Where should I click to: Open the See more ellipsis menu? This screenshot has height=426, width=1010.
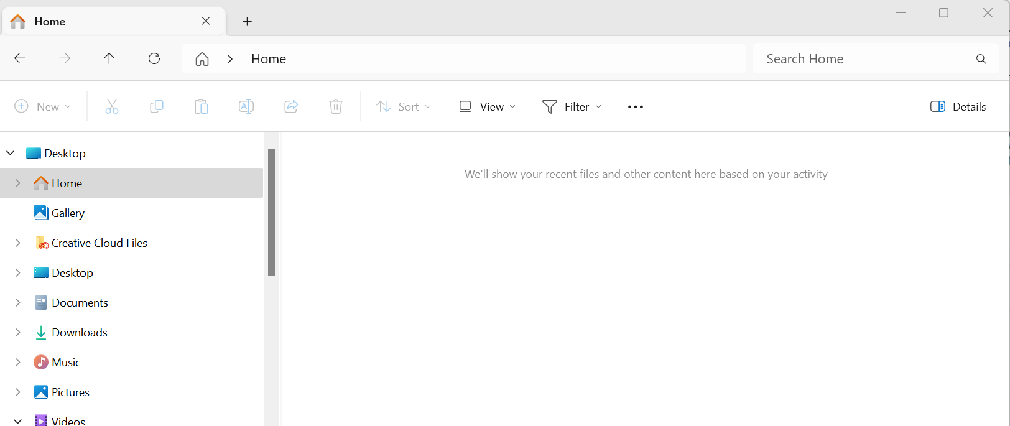(636, 107)
